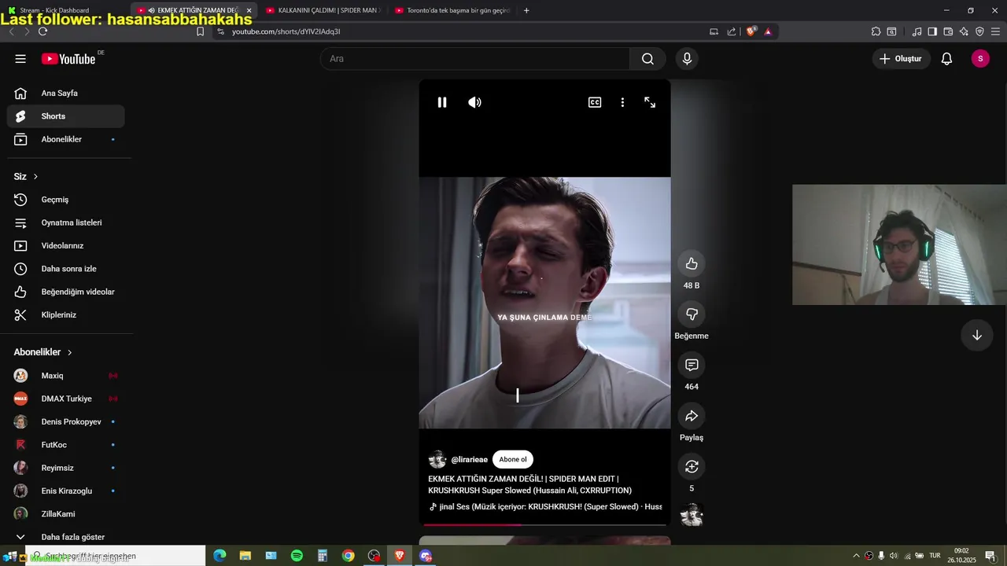1007x566 pixels.
Task: Share the Short via Paylaş
Action: [692, 416]
